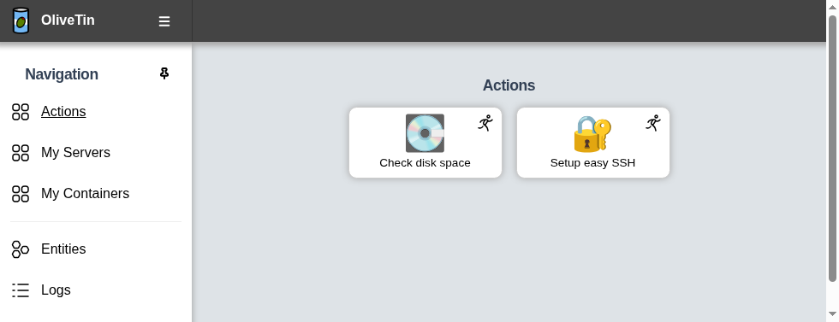
Task: Go to My Servers page
Action: 75,153
